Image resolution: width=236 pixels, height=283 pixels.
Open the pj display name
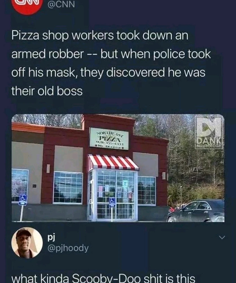[51, 237]
